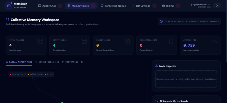Click the Warning (<0.40) legend item

[35, 74]
